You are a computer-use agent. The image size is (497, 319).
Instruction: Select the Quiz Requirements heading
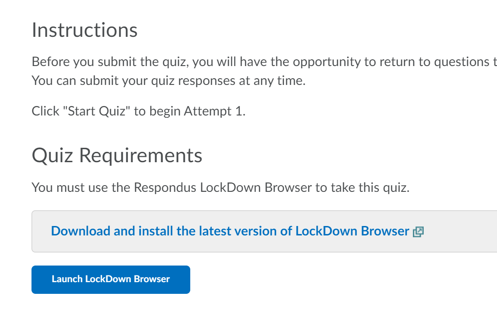pyautogui.click(x=117, y=155)
